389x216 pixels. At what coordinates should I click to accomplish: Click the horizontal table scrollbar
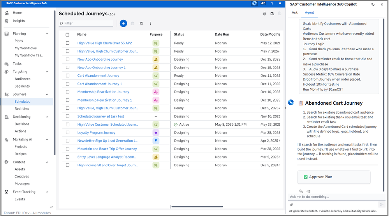click(197, 207)
